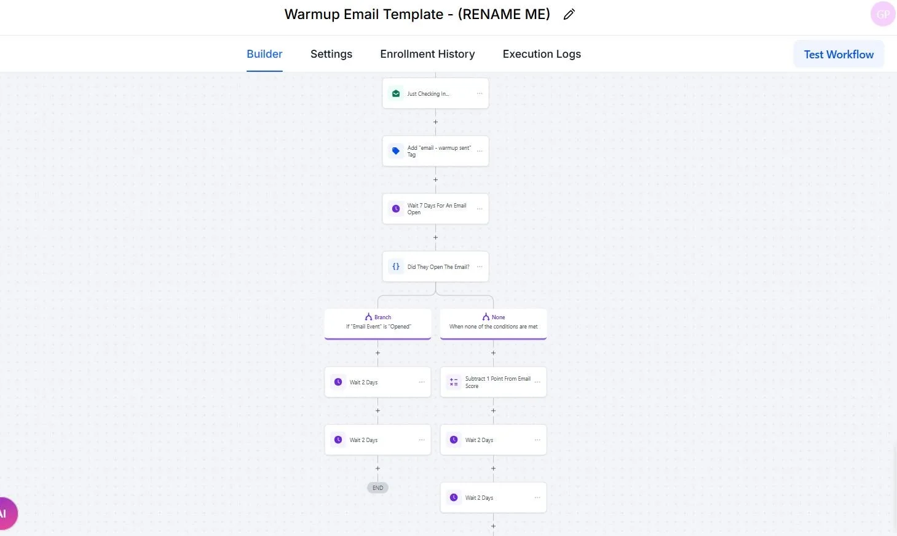Open options for the bottommost Wait 2 Days
The image size is (897, 536).
(537, 497)
